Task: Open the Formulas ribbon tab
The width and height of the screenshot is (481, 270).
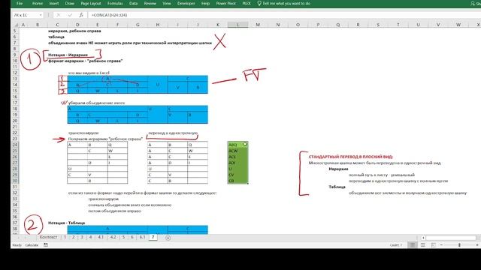Action: coord(115,3)
